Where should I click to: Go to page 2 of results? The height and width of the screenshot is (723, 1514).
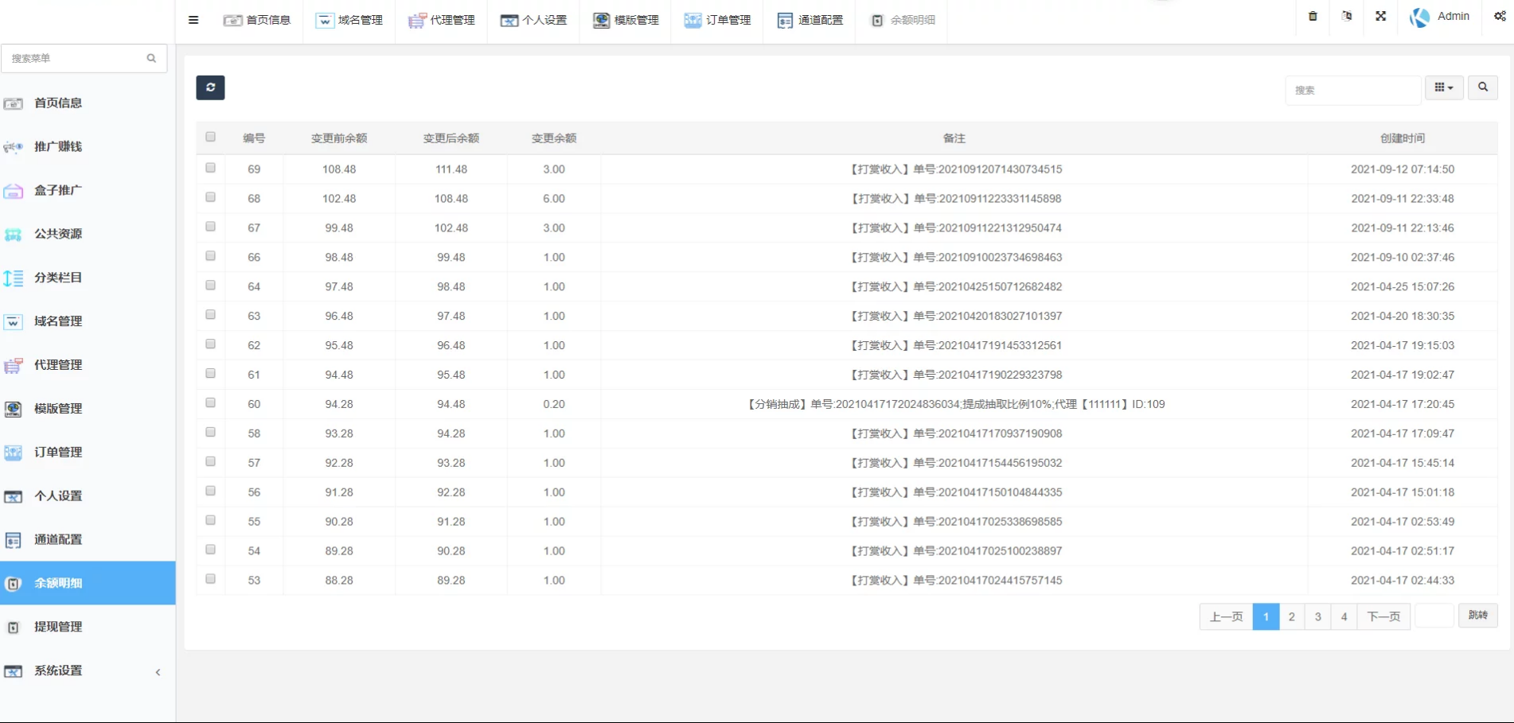1291,616
